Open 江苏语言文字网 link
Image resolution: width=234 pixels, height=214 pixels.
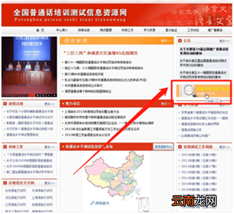[15, 205]
